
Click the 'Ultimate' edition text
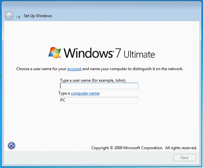point(139,54)
